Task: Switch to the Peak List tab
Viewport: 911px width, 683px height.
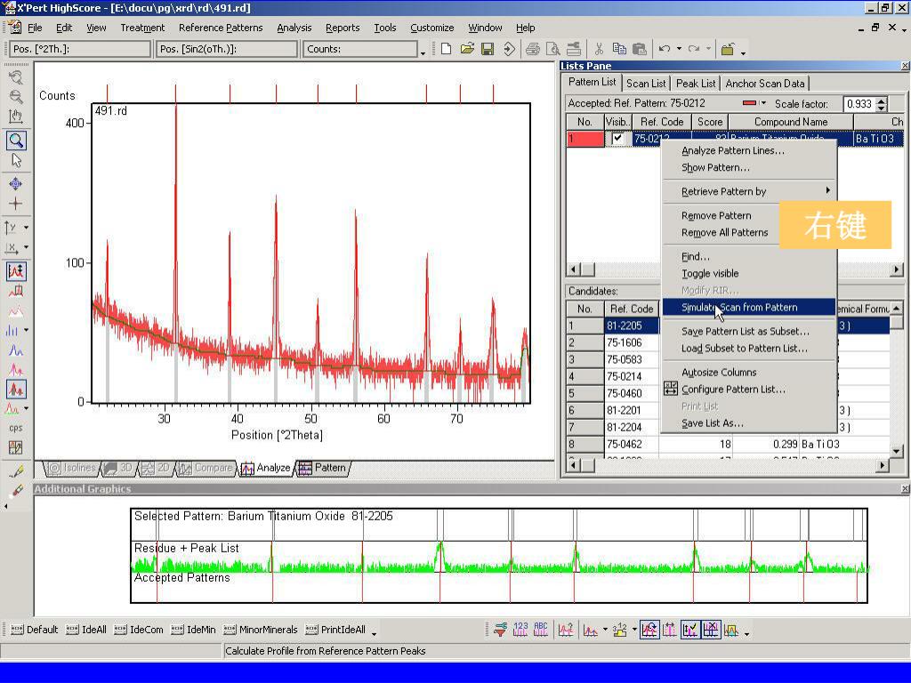Action: (x=696, y=84)
